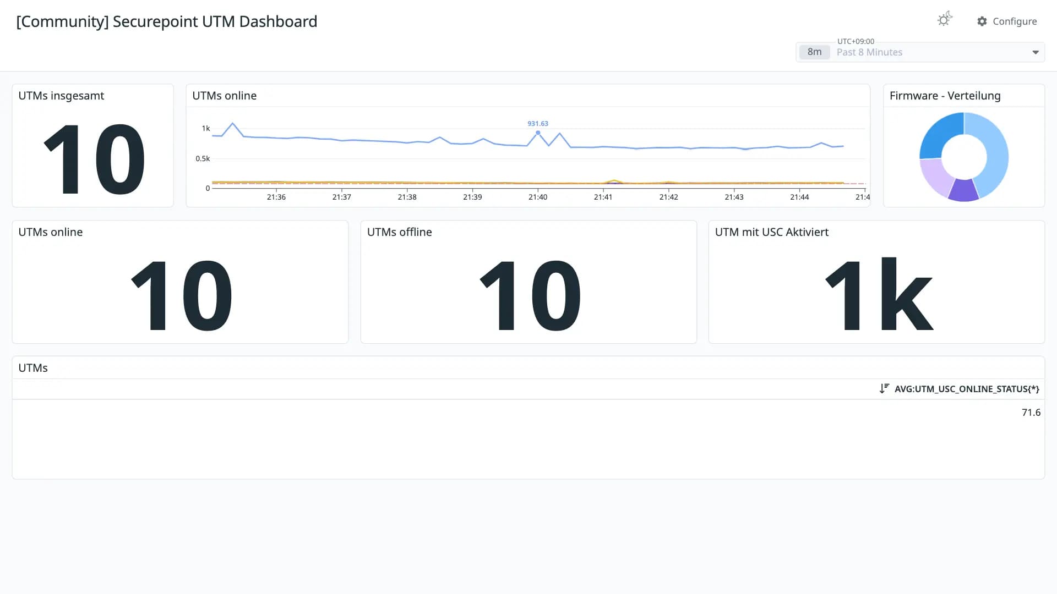The image size is (1057, 594).
Task: Click the 71.6 value in UTMs table
Action: [1031, 413]
